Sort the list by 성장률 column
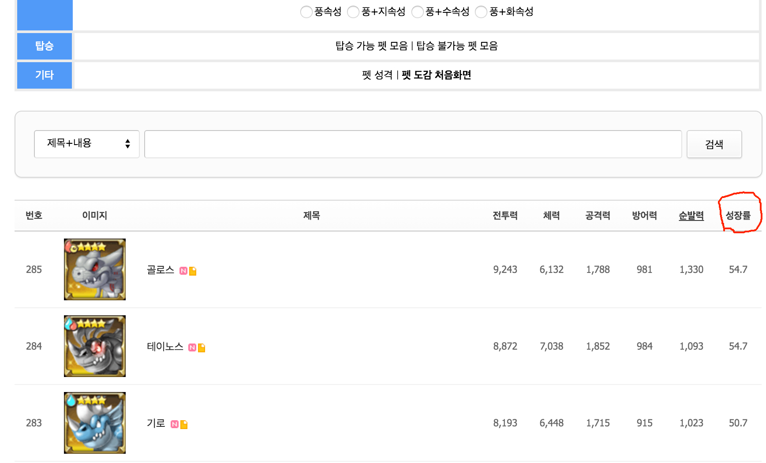 coord(738,216)
